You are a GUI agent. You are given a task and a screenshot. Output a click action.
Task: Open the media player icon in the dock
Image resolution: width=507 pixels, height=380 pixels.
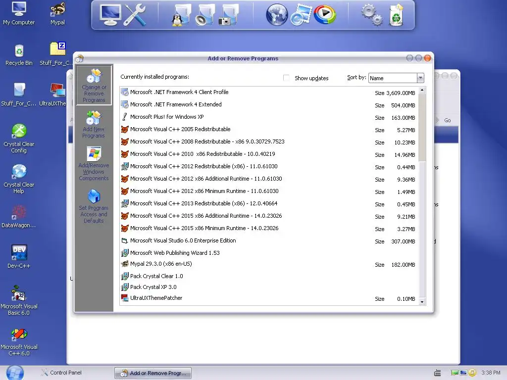click(325, 14)
